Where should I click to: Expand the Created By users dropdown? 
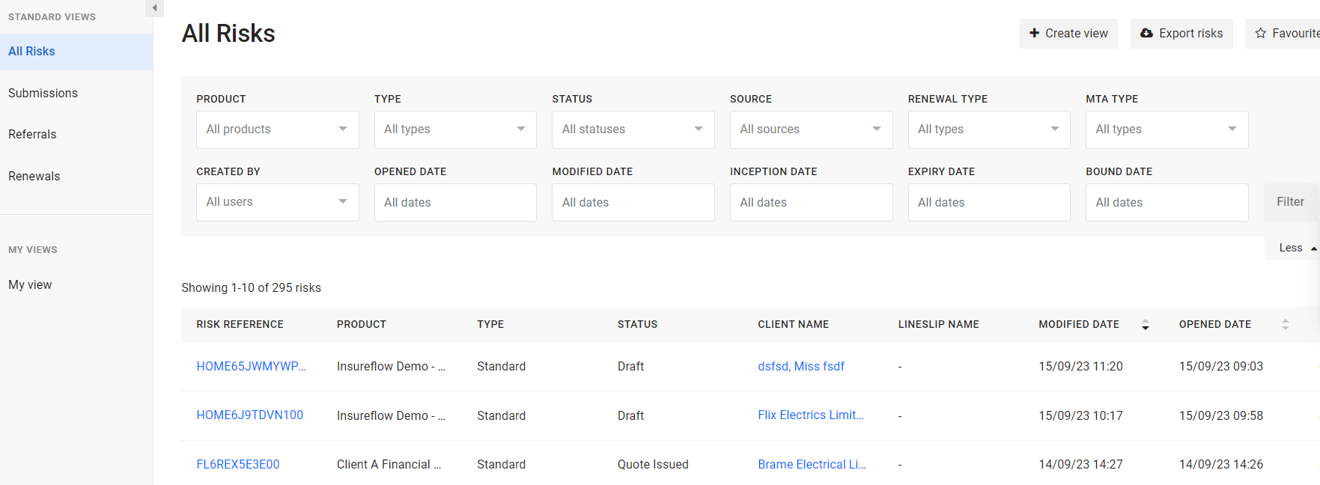pyautogui.click(x=277, y=202)
